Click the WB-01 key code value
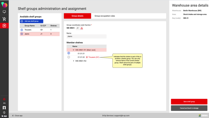Viewport: 209px width, 118px height. [x=186, y=18]
